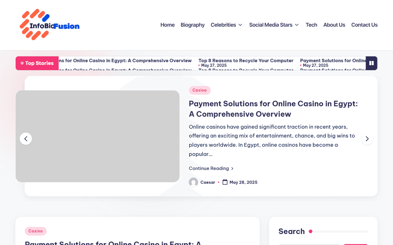The width and height of the screenshot is (393, 245).
Task: Click the May 28, 2025 post date
Action: tap(243, 182)
